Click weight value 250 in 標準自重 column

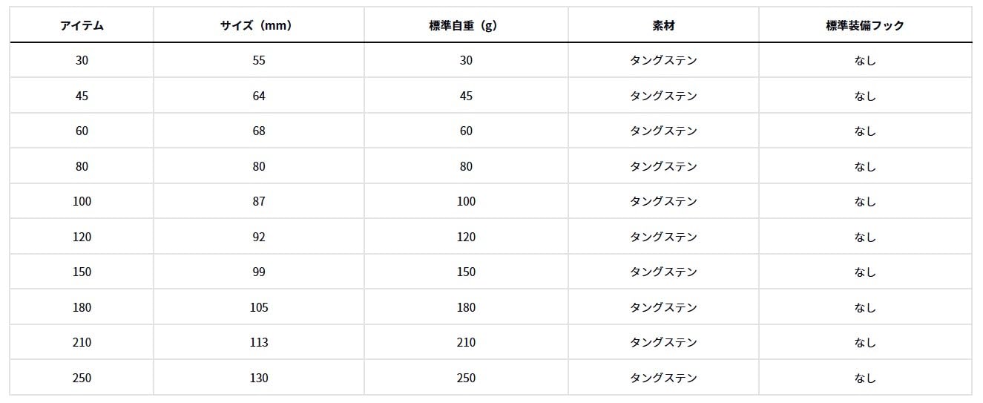coord(466,378)
